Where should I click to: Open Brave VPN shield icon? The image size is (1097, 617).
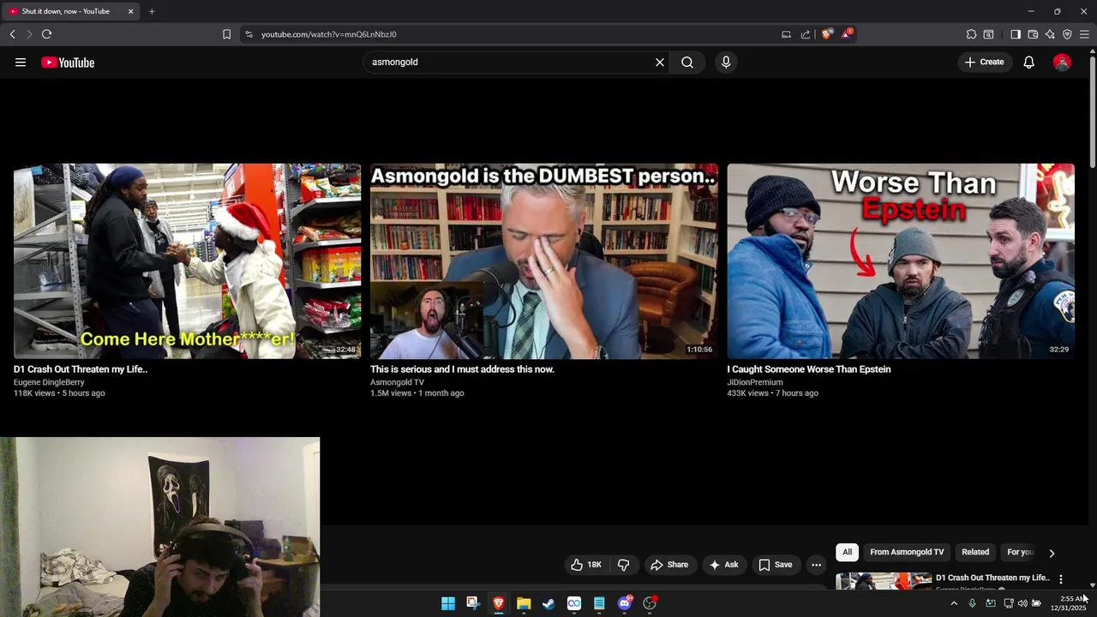click(x=1067, y=34)
